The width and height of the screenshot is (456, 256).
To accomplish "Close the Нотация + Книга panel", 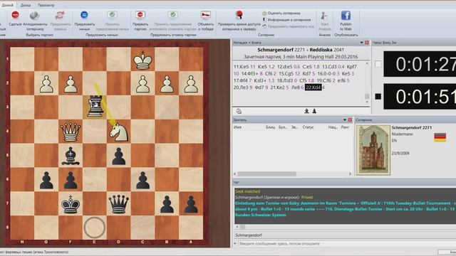I will pos(367,43).
